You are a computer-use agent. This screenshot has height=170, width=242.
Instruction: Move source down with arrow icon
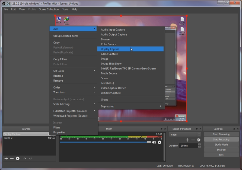30,158
